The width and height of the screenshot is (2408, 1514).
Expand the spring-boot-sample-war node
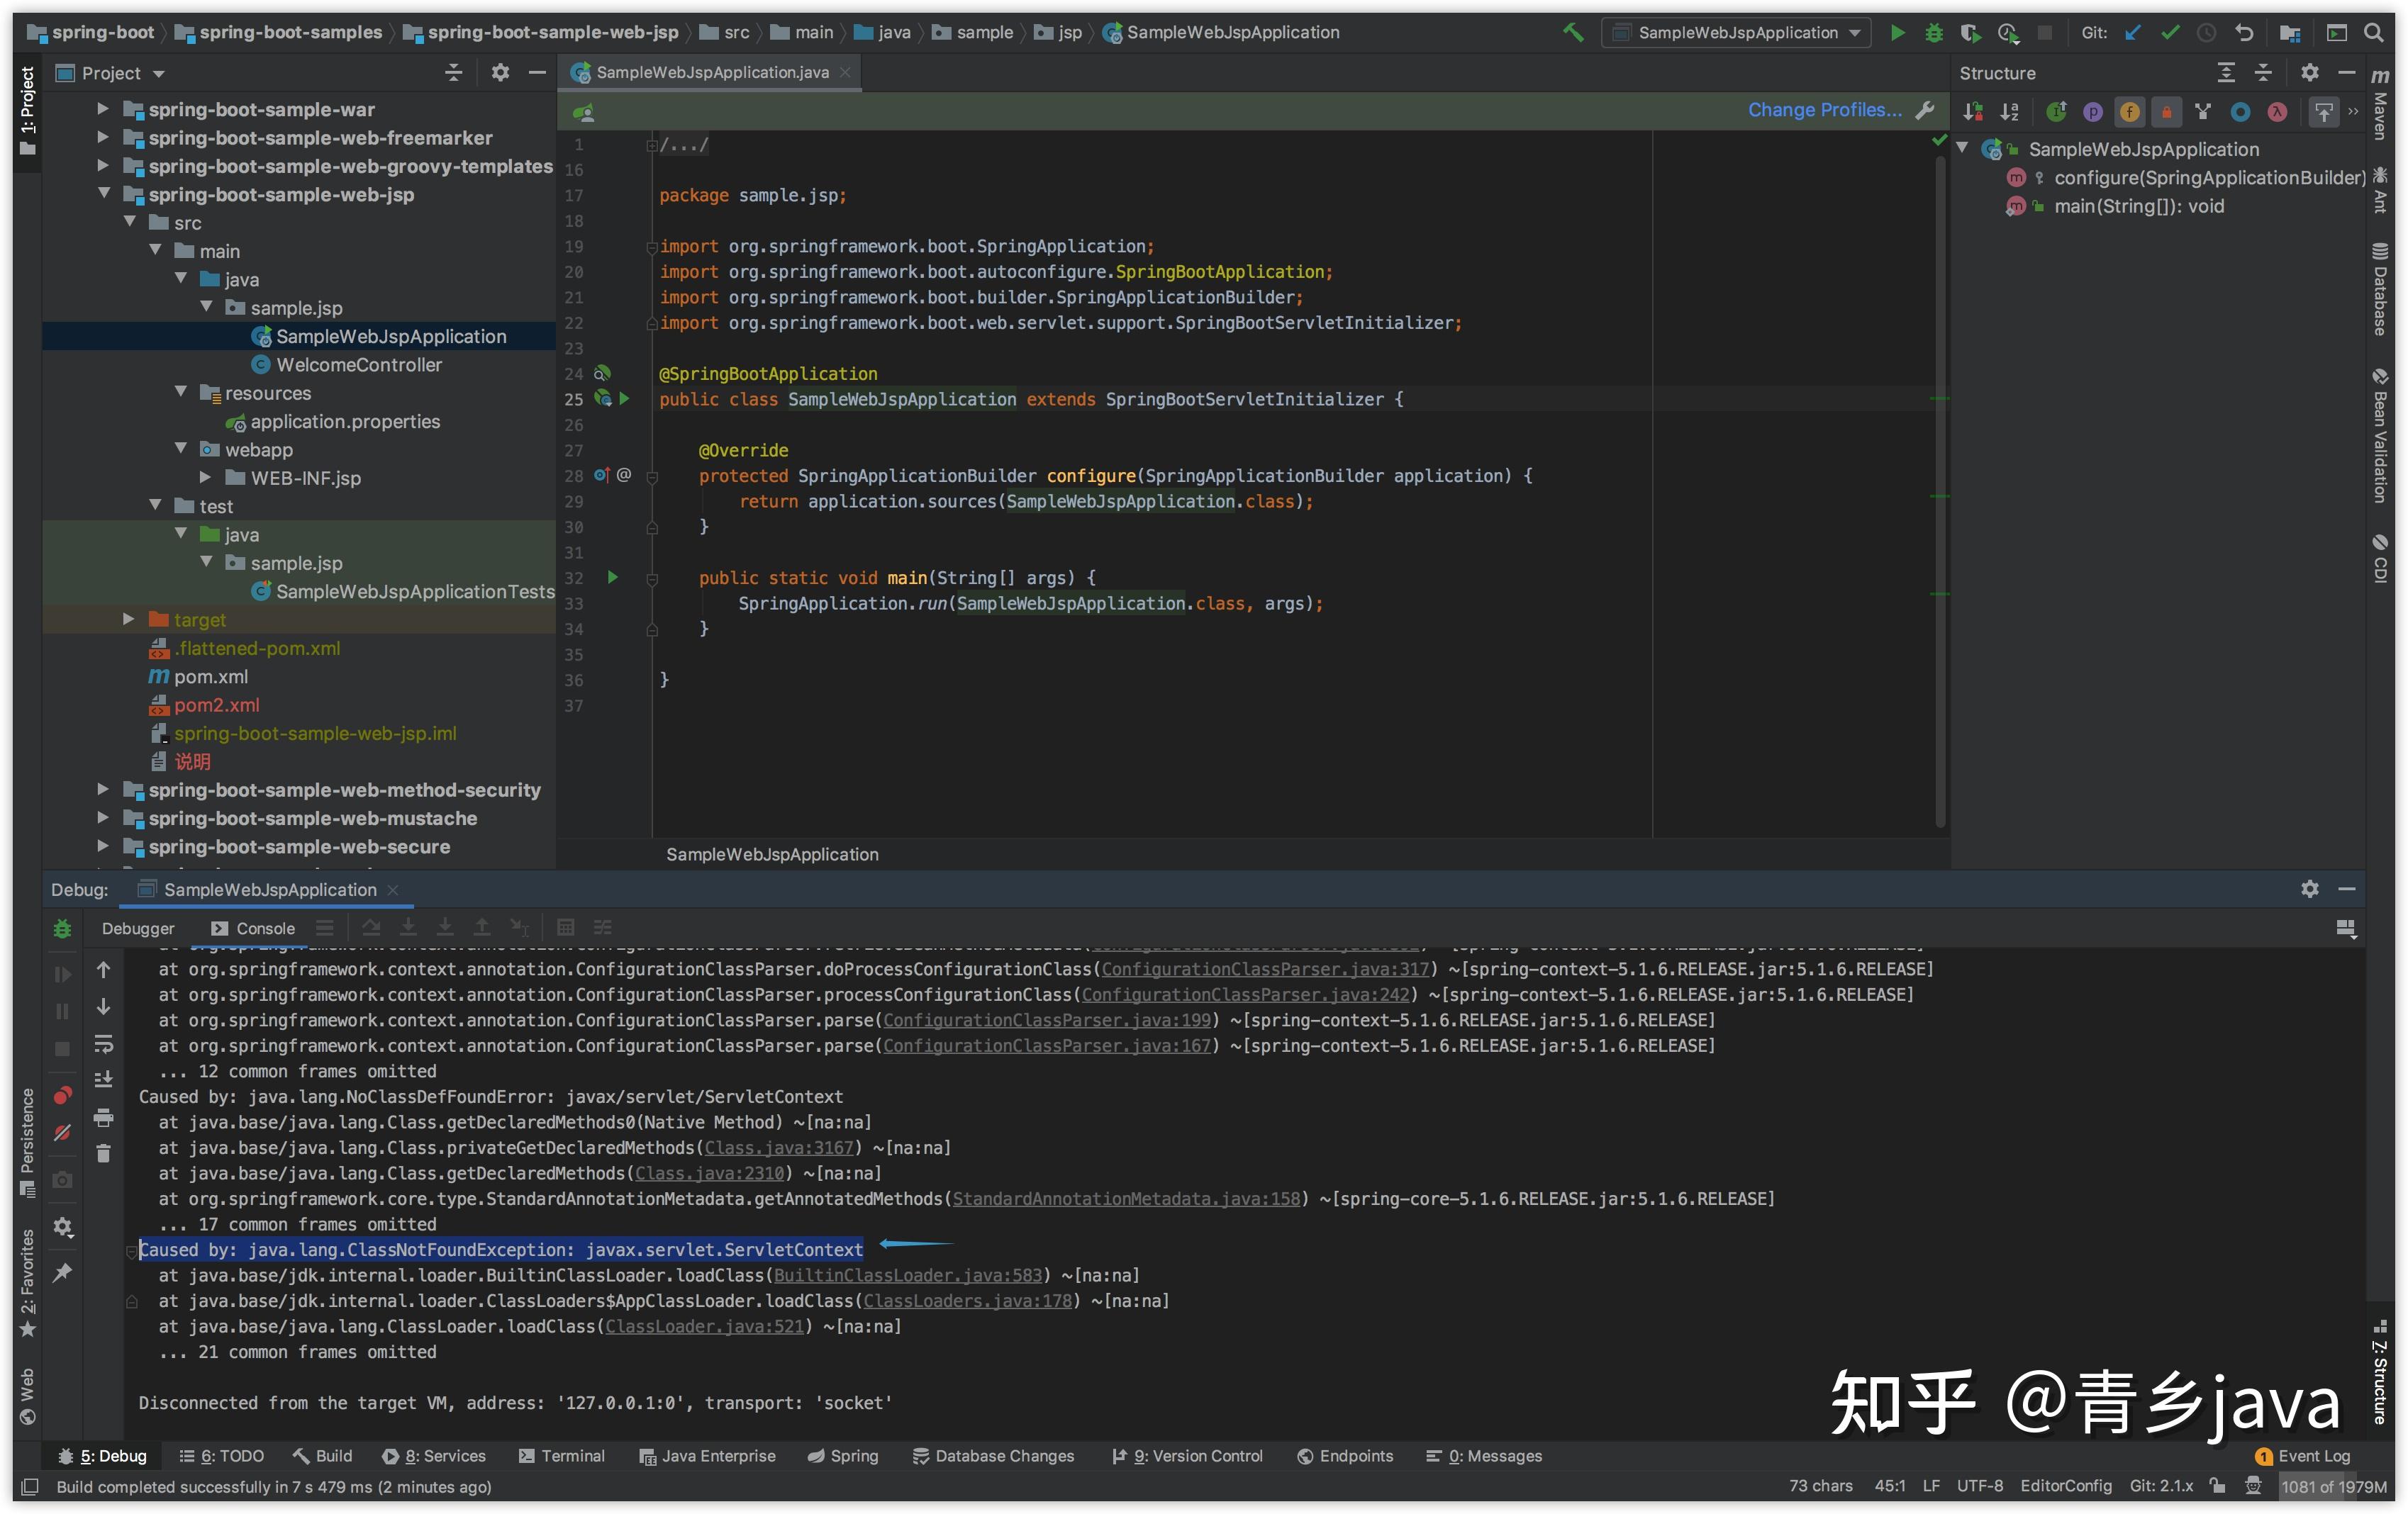click(103, 109)
